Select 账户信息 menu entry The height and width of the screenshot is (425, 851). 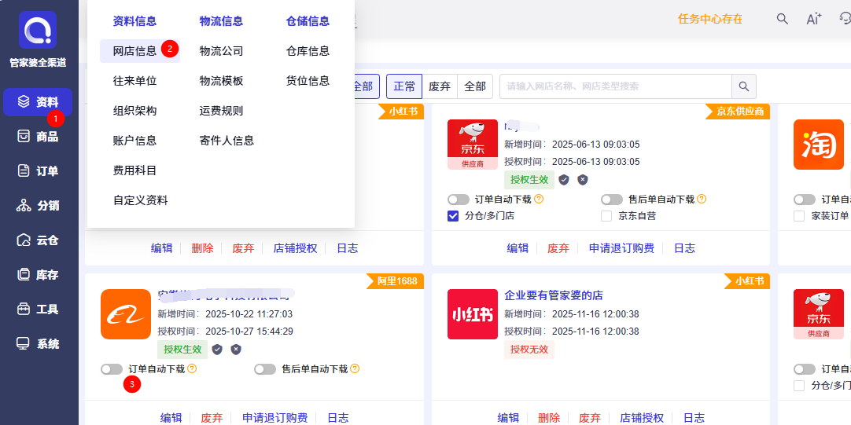[x=134, y=141]
